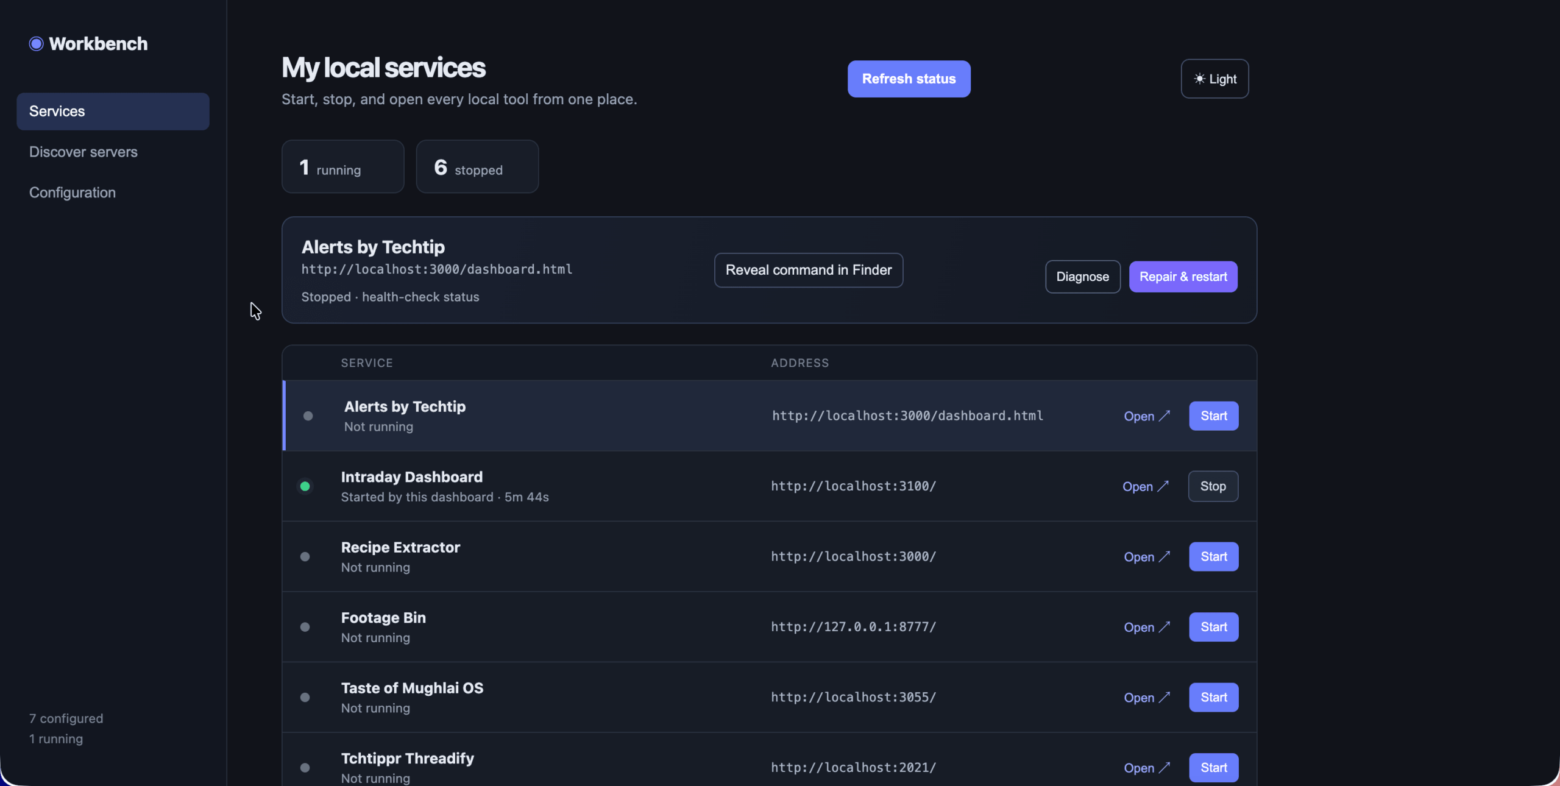The height and width of the screenshot is (786, 1560).
Task: Click the 6 stopped summary card
Action: [477, 167]
